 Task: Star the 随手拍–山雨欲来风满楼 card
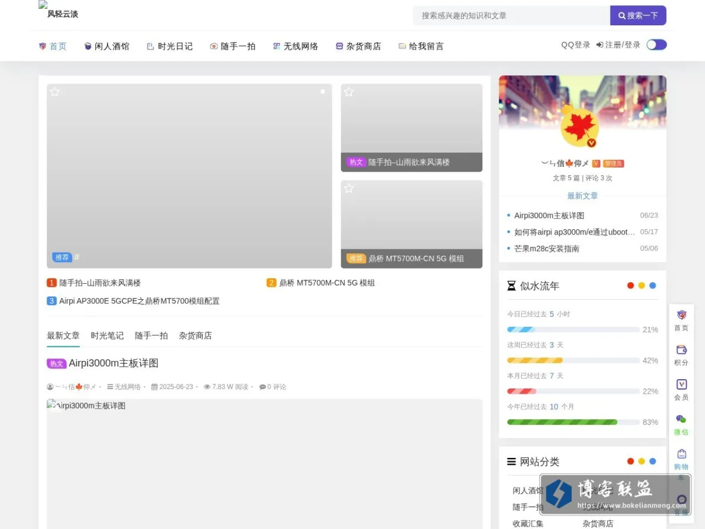click(349, 92)
